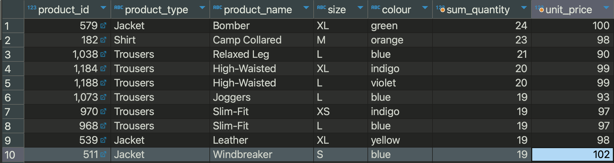Open the link icon beside product_id 579
Screen dimensions: 614x163
point(103,26)
